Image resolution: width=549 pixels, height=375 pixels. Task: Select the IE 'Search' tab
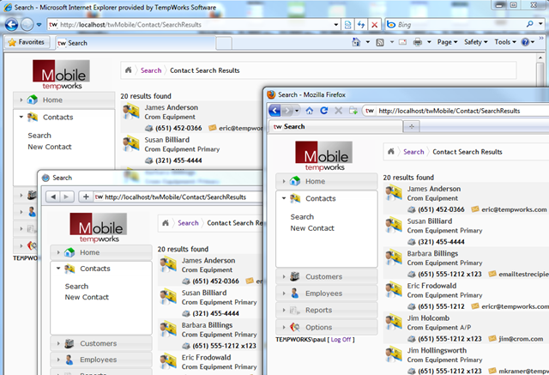point(135,43)
